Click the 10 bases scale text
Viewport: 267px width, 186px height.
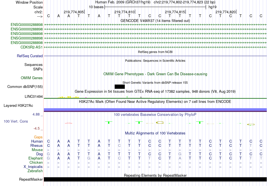[96, 7]
